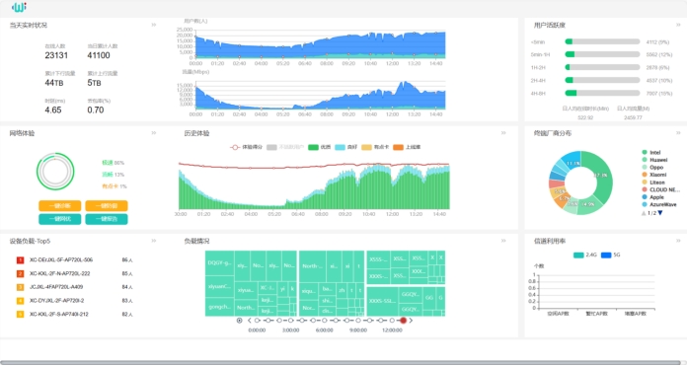Expand the 网络体验 panel
Image resolution: width=688 pixels, height=366 pixels.
(154, 132)
